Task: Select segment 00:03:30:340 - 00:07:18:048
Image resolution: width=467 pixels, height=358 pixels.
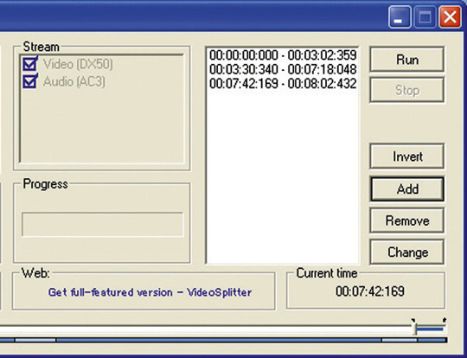Action: point(283,69)
